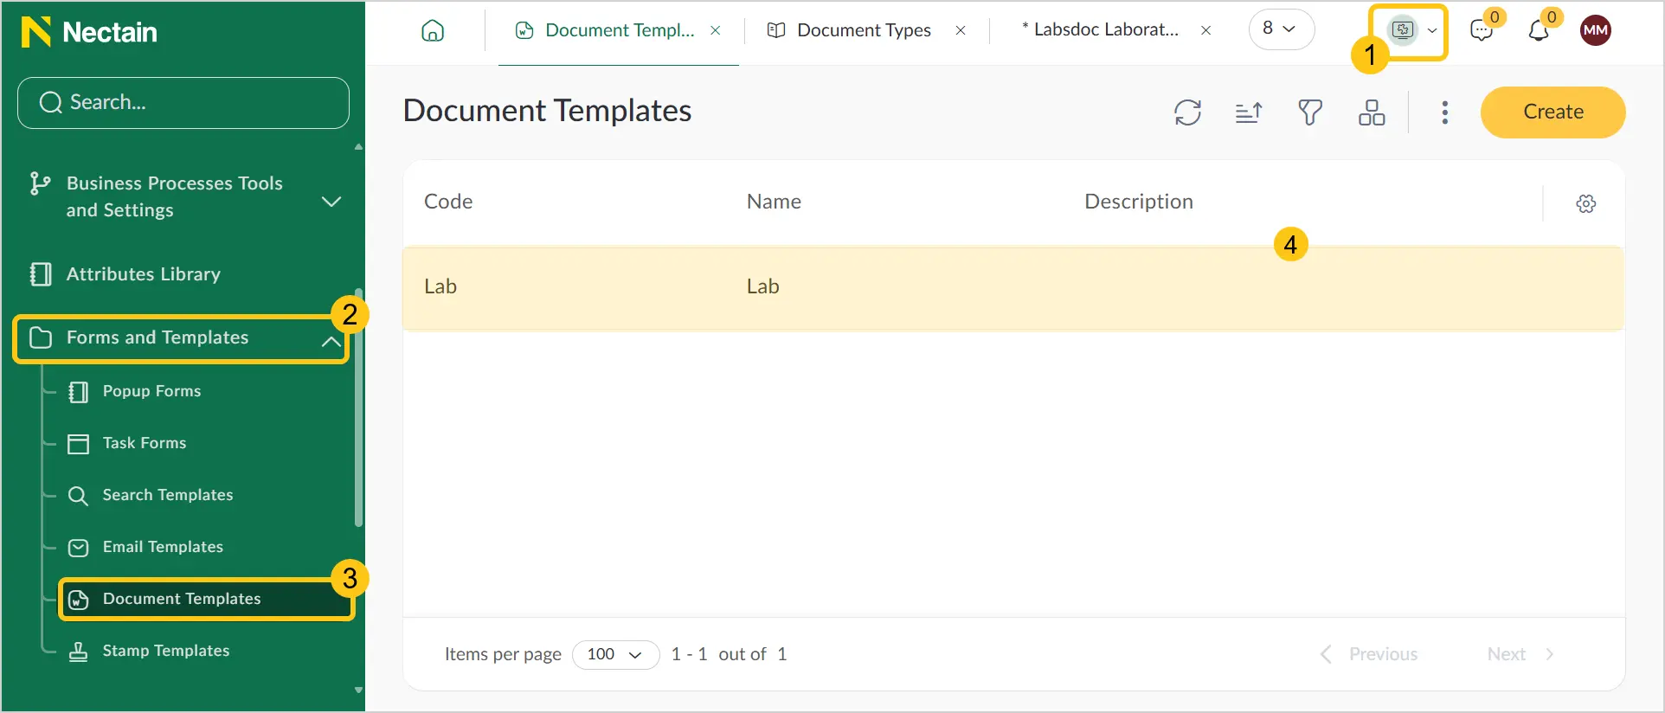Expand Business Processes Tools and Settings
1665x713 pixels.
point(331,202)
